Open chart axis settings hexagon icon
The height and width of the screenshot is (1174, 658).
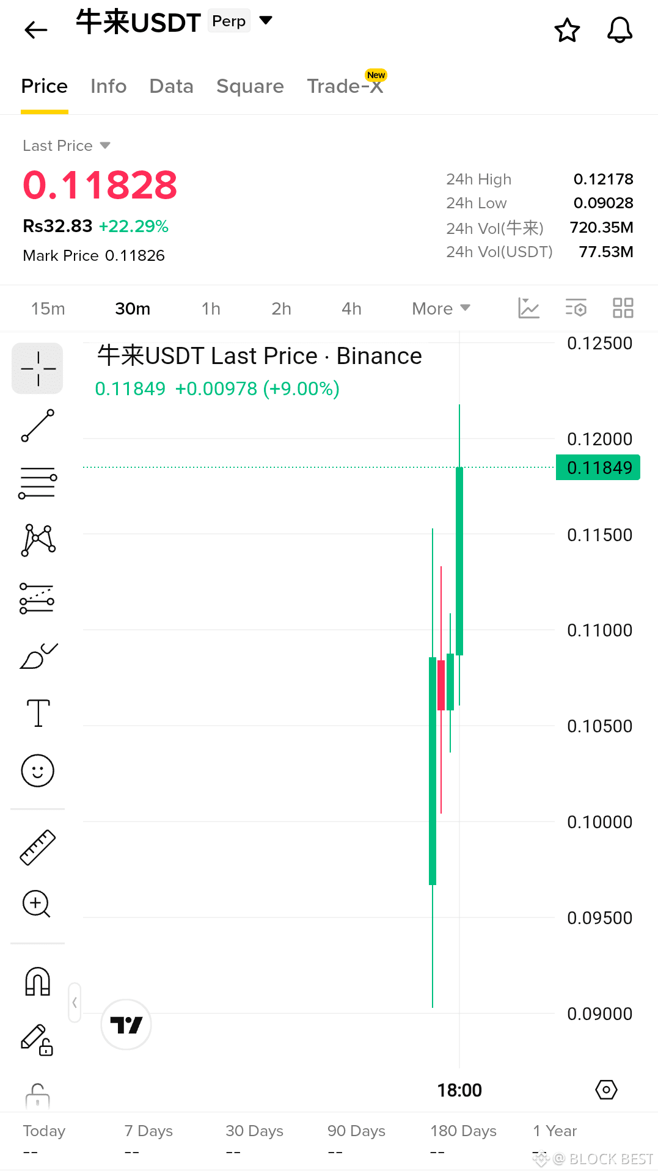click(606, 1090)
